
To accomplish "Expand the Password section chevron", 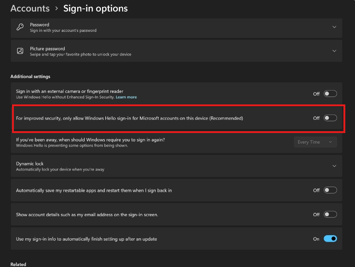I will point(334,27).
